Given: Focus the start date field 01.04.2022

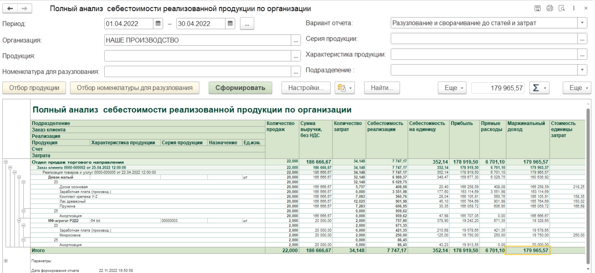Looking at the screenshot, I should pyautogui.click(x=129, y=24).
